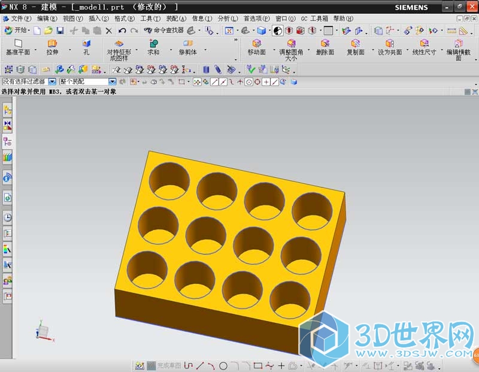The image size is (479, 372).
Task: Click the 对特征形成图样 pattern feature tool
Action: (x=119, y=50)
